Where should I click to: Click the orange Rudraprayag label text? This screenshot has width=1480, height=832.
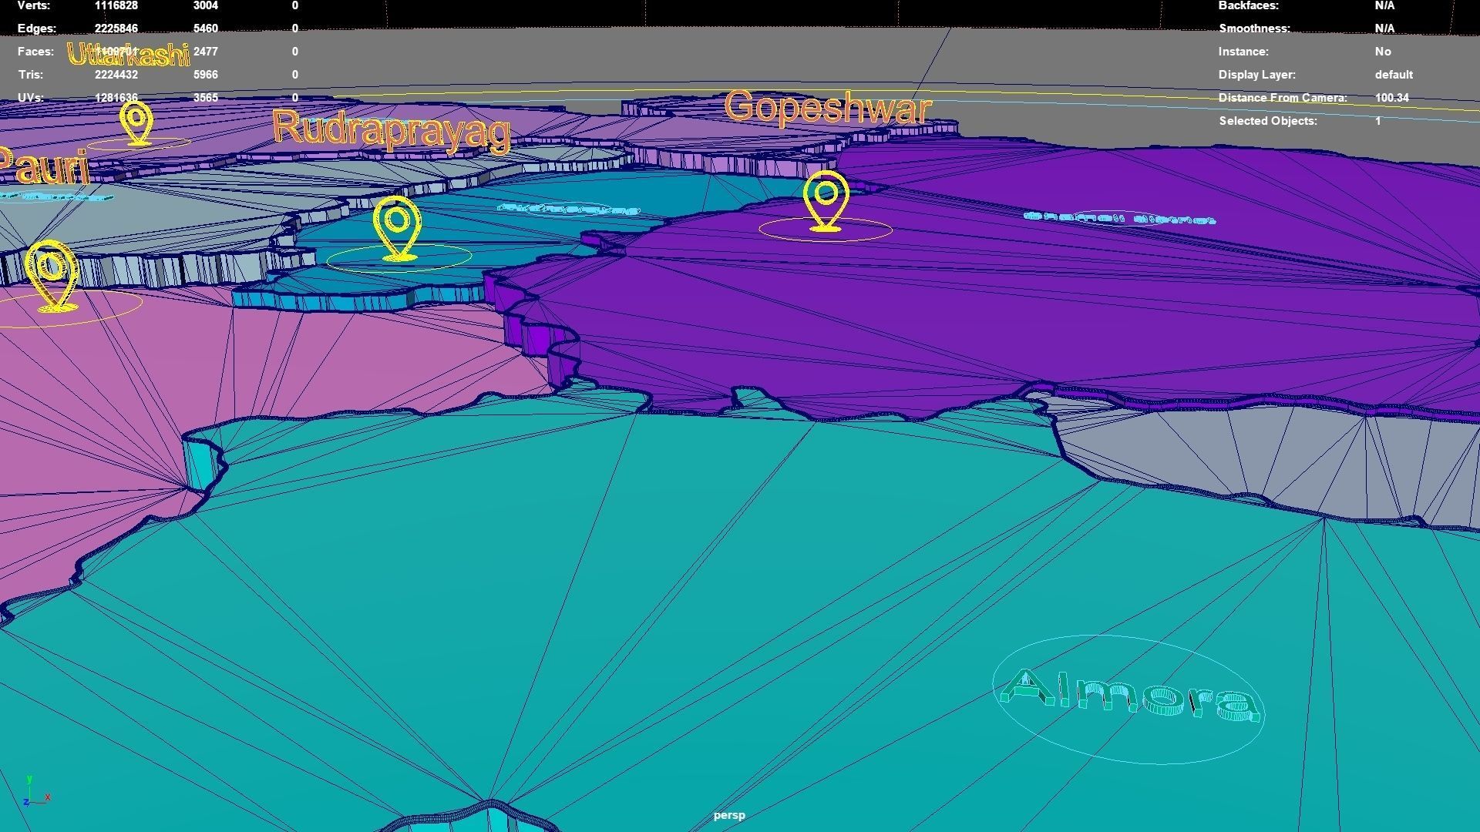pos(392,130)
